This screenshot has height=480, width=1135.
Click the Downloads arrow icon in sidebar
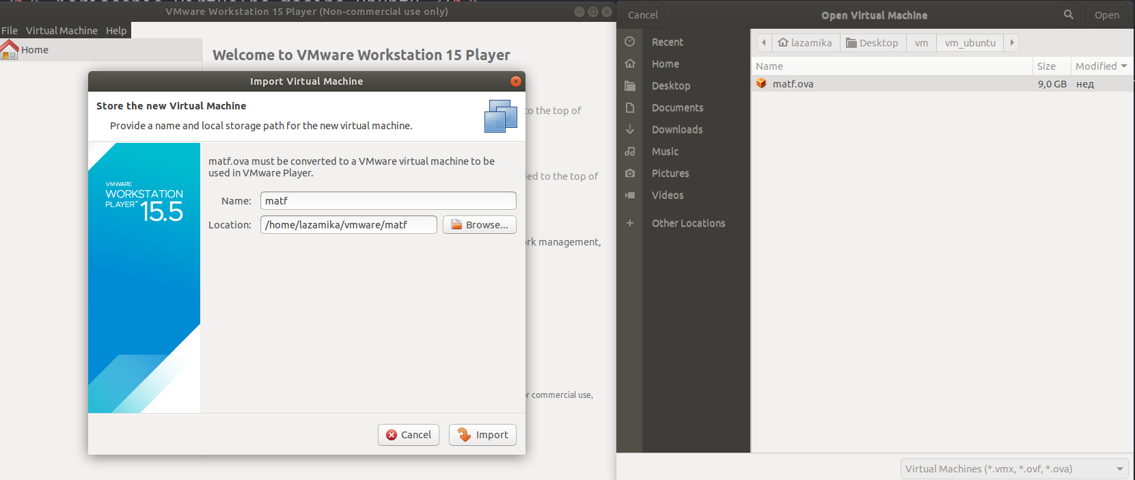point(630,129)
